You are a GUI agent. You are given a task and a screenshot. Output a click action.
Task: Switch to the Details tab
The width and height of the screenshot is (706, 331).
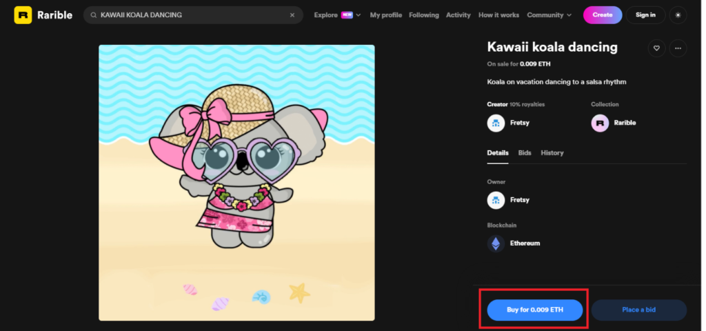498,153
